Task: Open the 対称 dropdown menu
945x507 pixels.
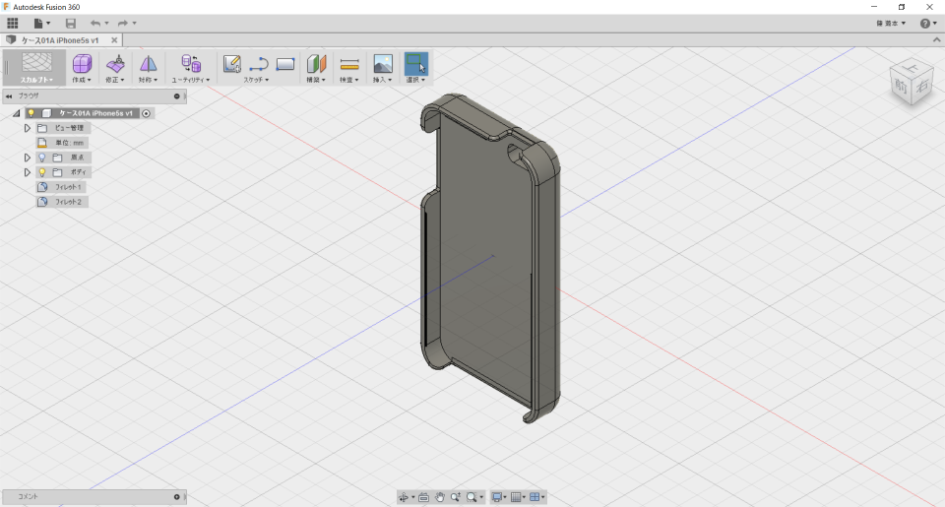Action: 149,80
